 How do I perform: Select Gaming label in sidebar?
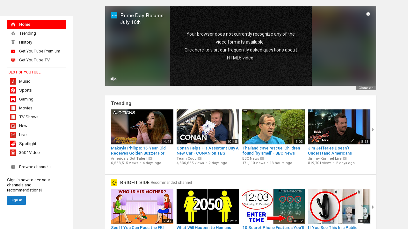tap(26, 99)
